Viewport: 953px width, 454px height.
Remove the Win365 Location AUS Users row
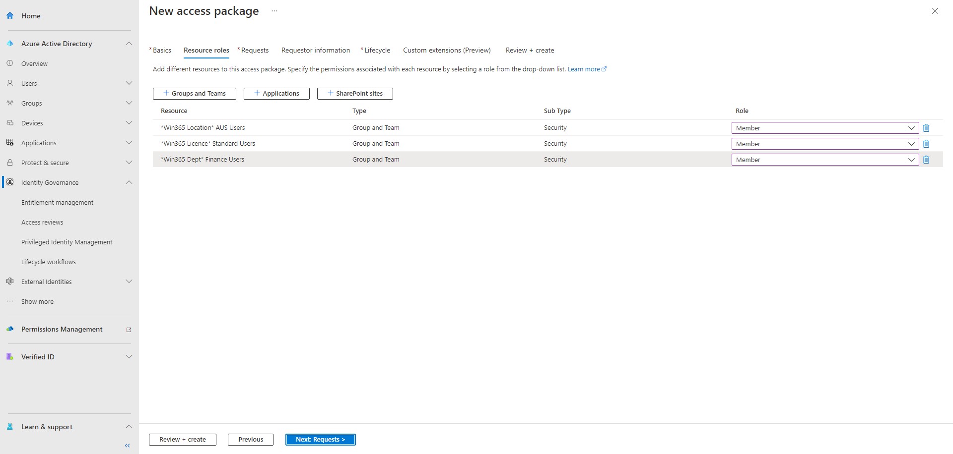coord(926,127)
